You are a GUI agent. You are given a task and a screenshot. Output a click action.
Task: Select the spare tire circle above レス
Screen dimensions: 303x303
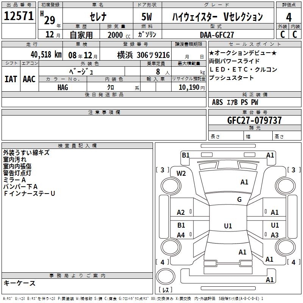(166, 276)
